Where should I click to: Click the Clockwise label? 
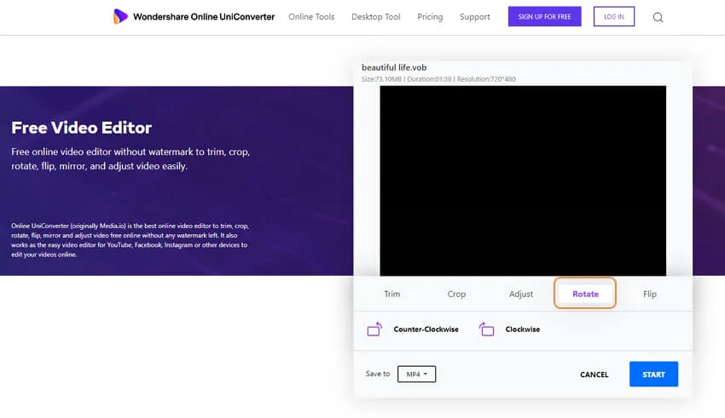pos(523,329)
